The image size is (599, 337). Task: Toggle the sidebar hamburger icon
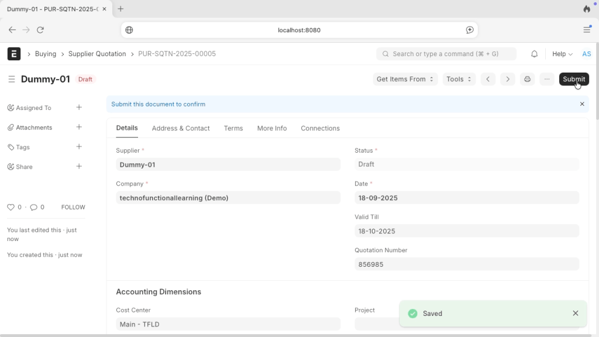[x=12, y=79]
